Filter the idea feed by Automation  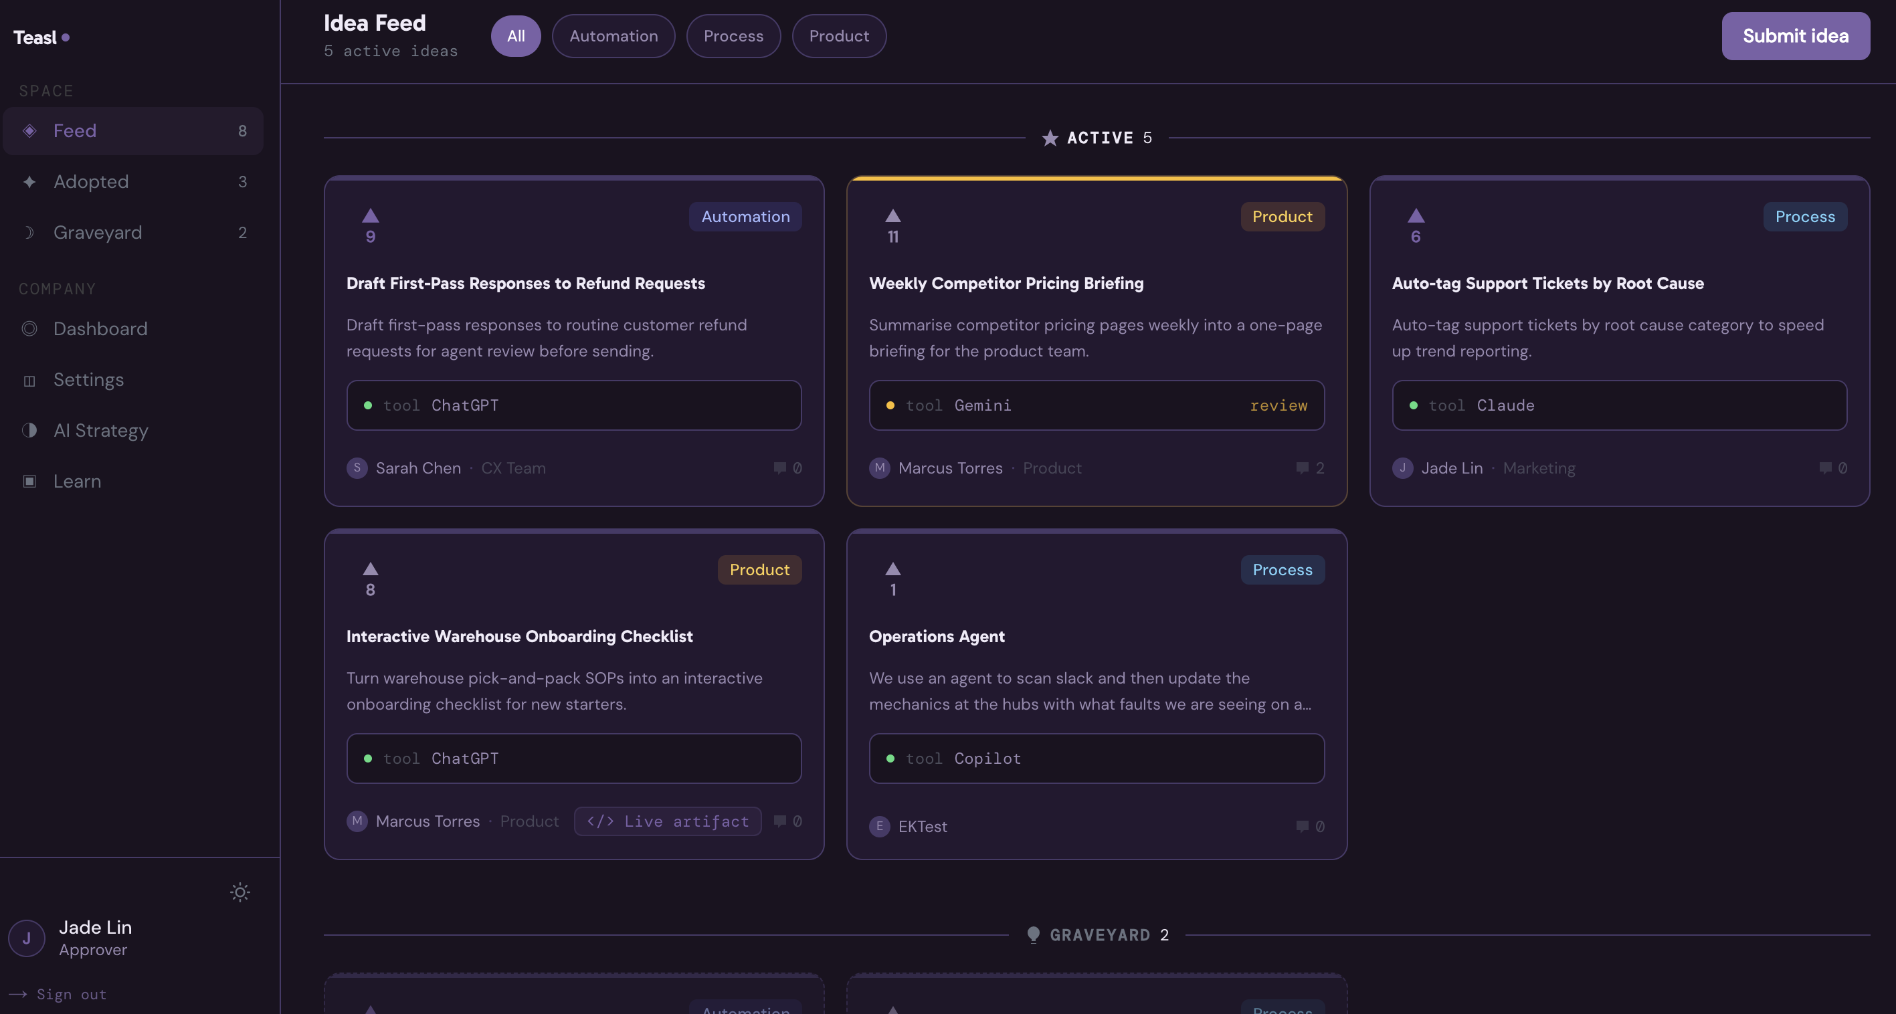pos(614,36)
